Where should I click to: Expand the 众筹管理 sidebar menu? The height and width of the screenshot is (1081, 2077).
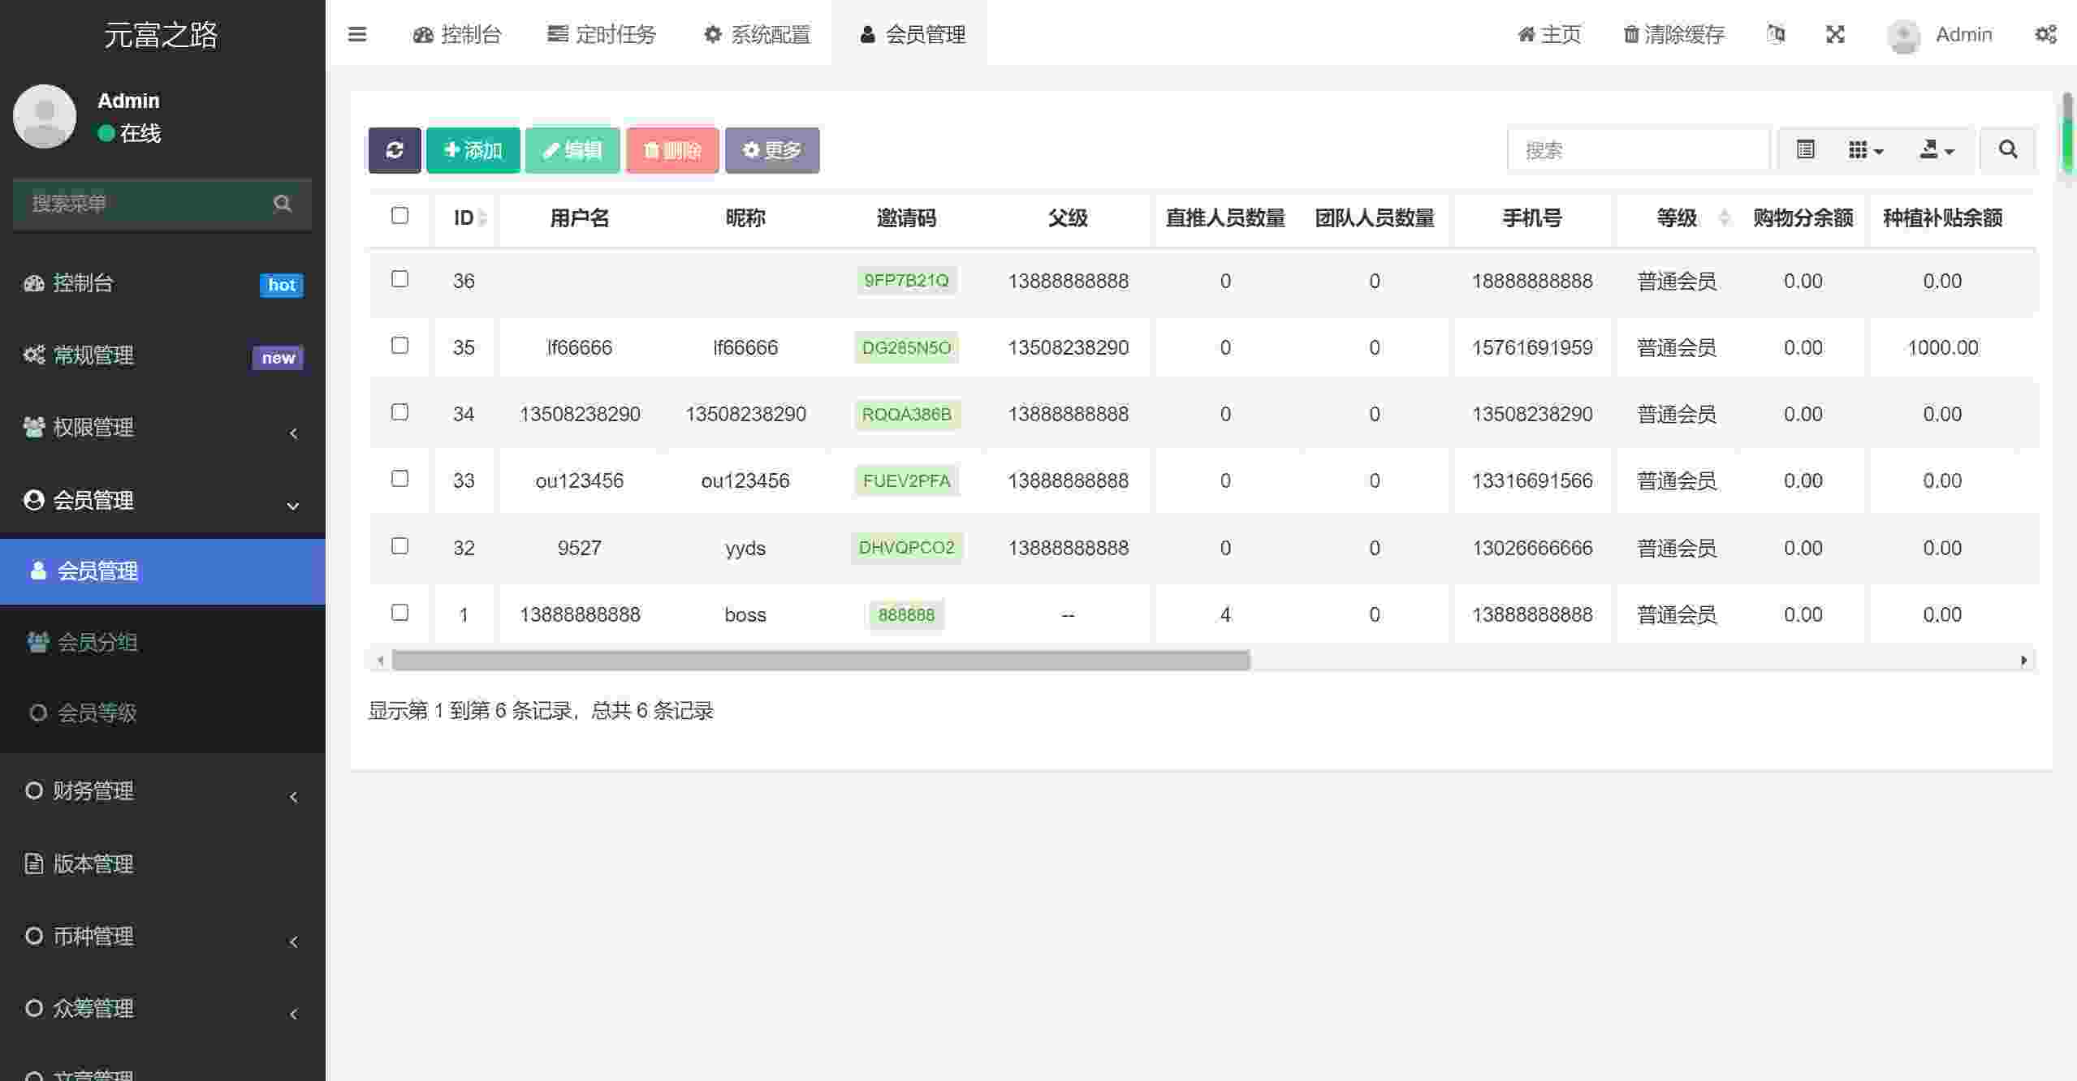tap(162, 1009)
